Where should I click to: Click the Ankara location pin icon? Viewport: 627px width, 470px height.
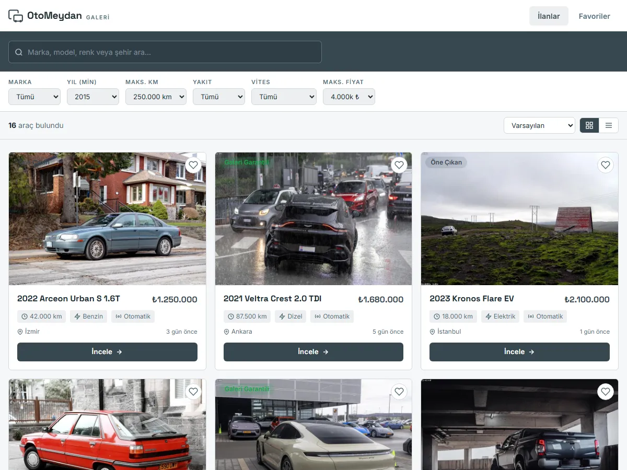coord(227,332)
